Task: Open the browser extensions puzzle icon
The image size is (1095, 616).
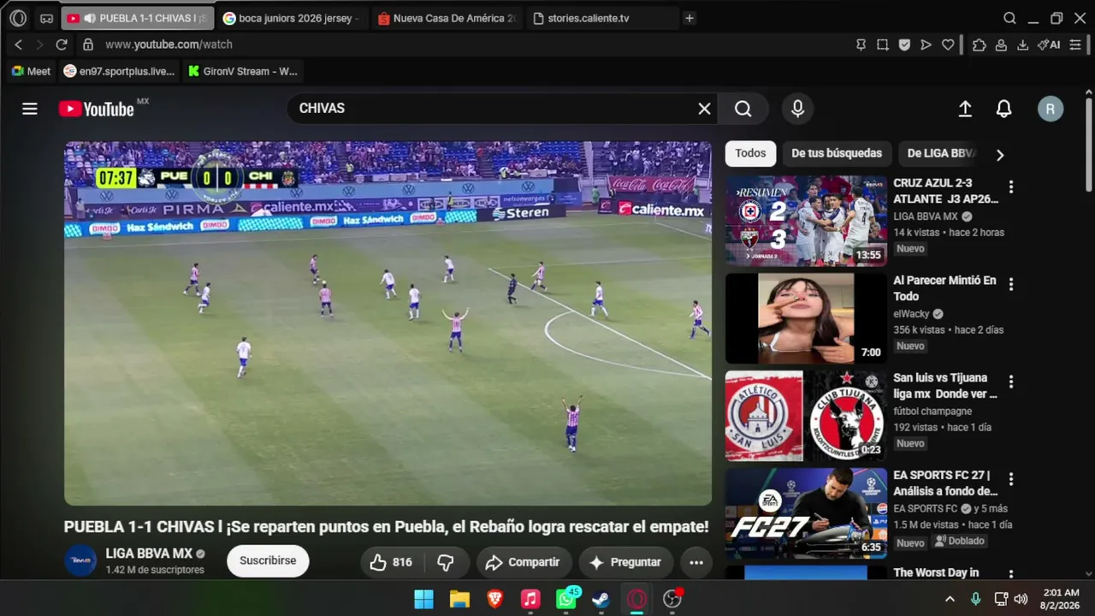Action: pyautogui.click(x=980, y=44)
